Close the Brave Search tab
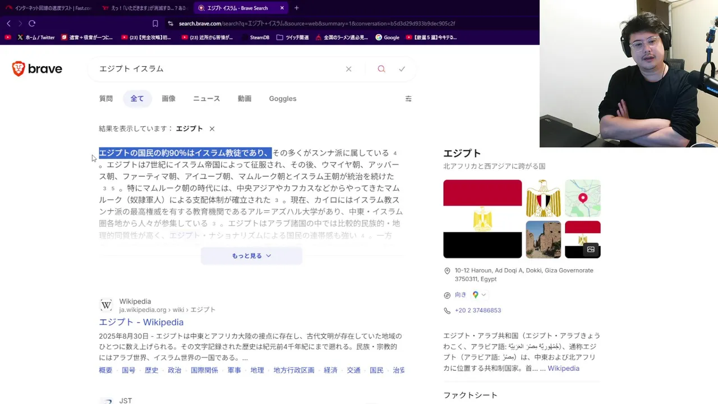The height and width of the screenshot is (404, 718). pyautogui.click(x=282, y=8)
